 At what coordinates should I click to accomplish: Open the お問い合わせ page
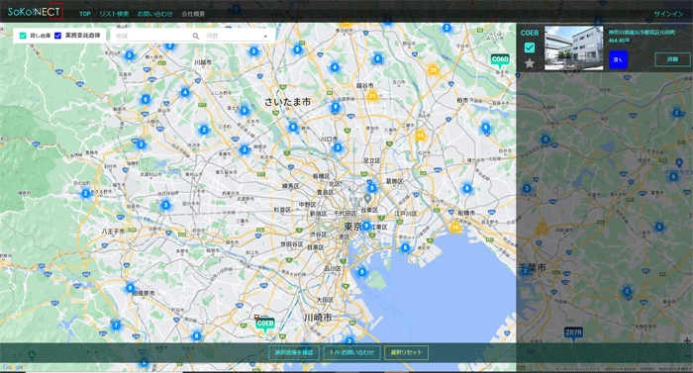click(155, 14)
